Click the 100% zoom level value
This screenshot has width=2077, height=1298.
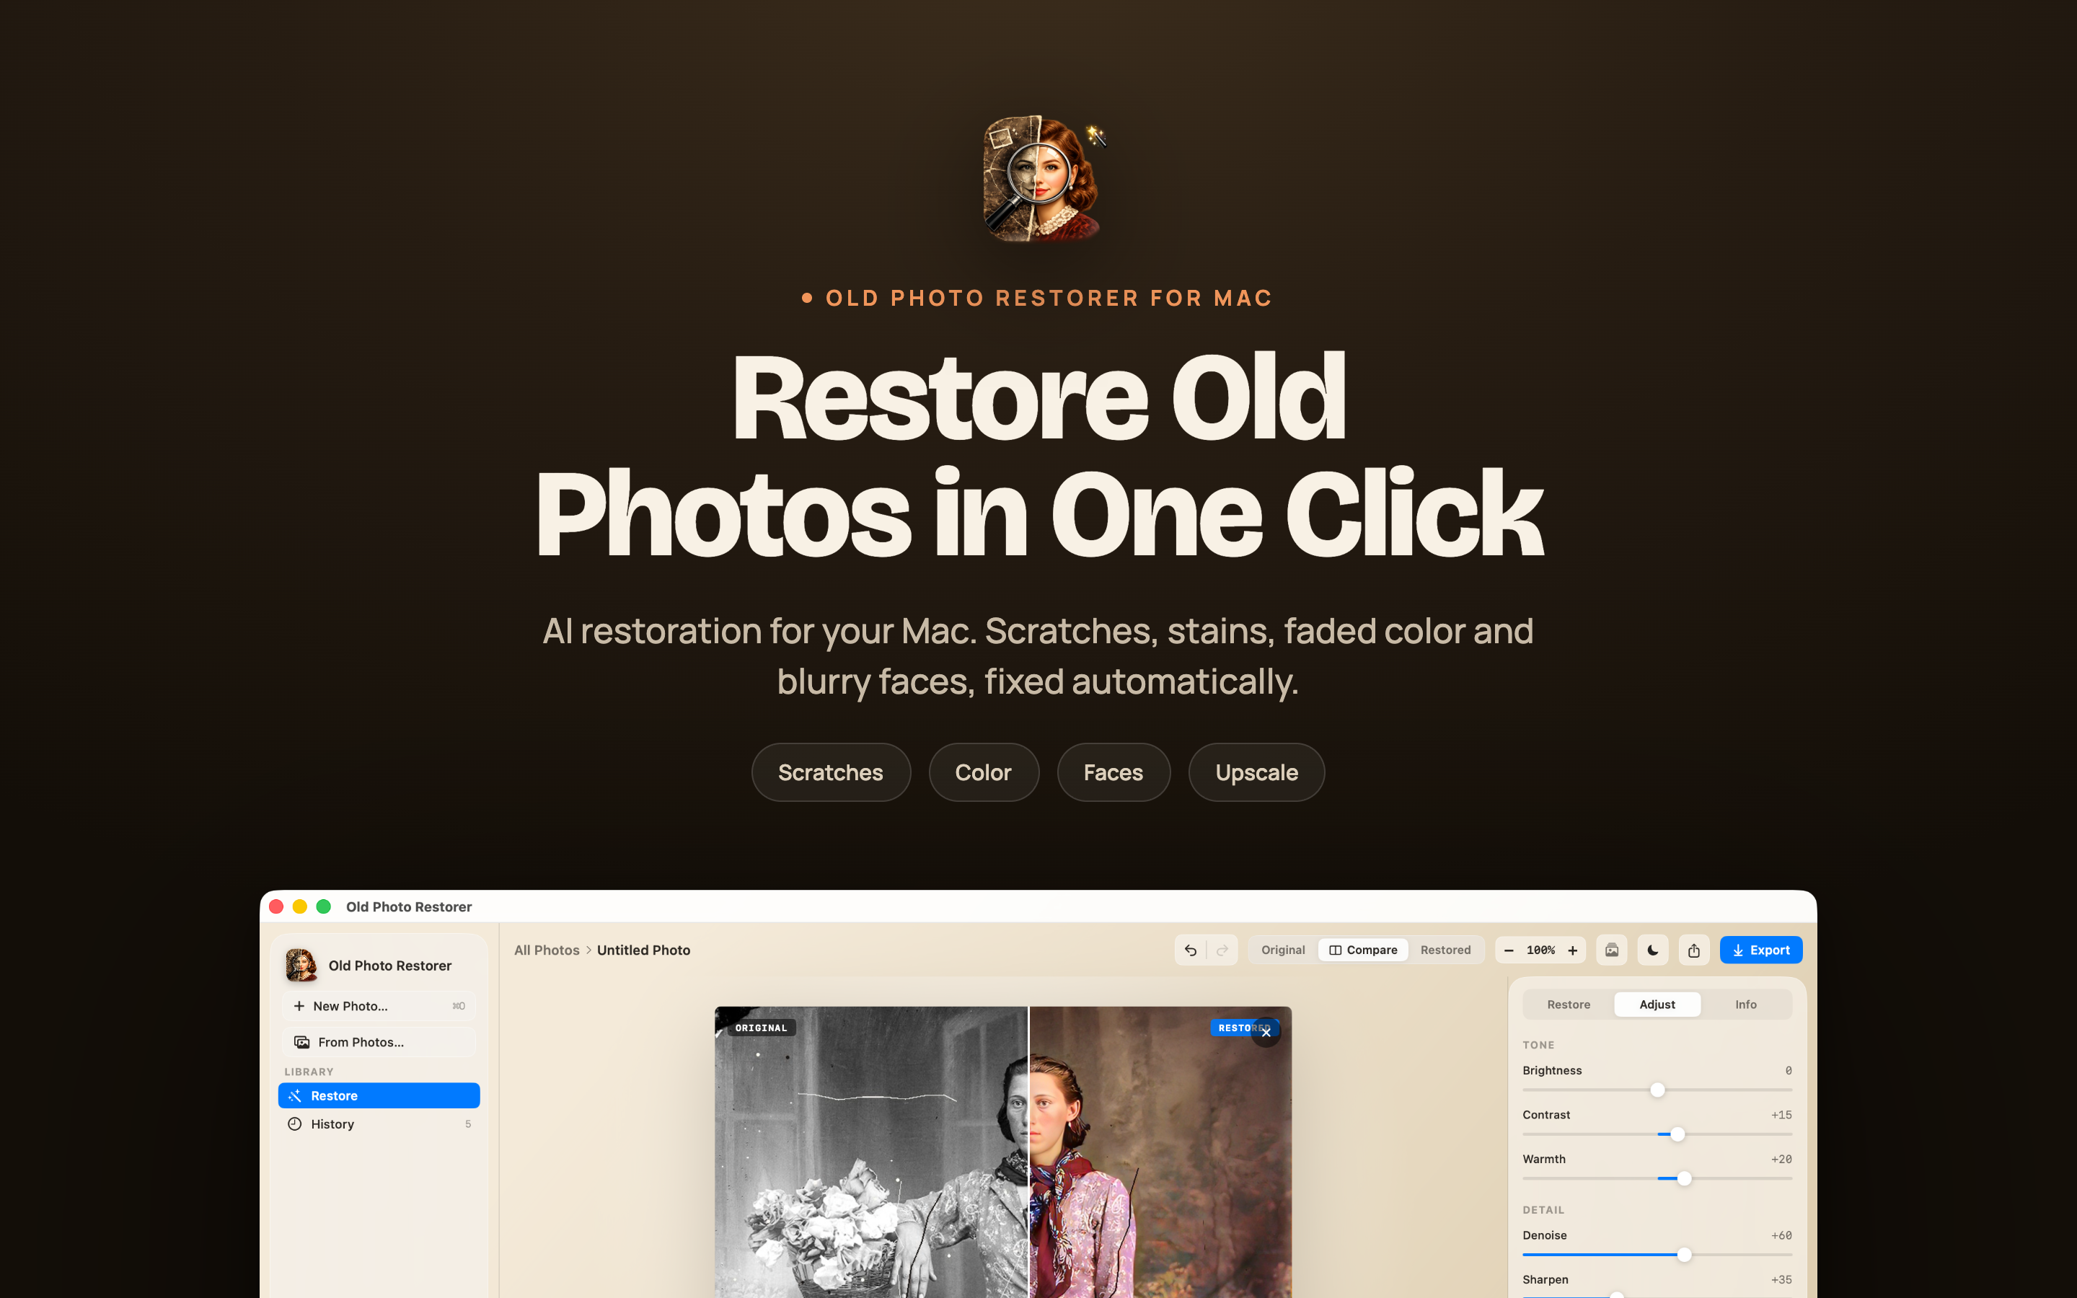point(1540,950)
